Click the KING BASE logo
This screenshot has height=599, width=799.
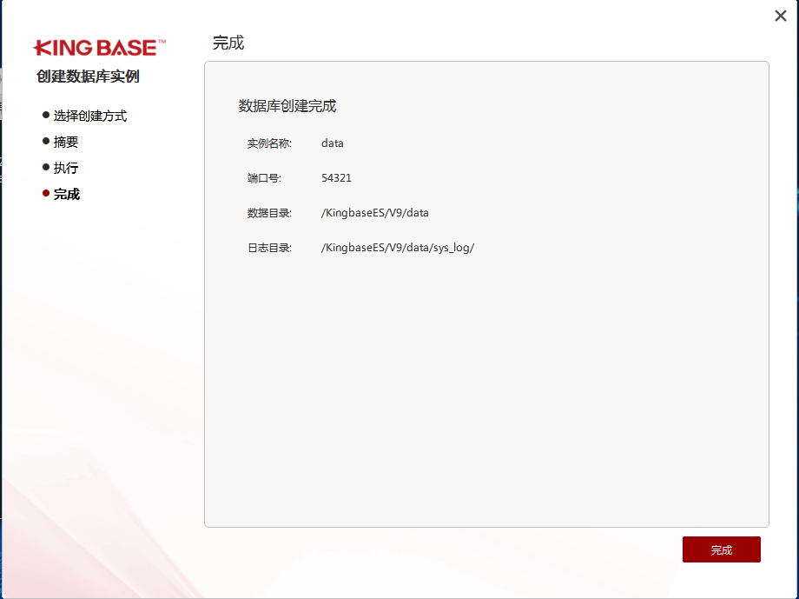[x=96, y=46]
